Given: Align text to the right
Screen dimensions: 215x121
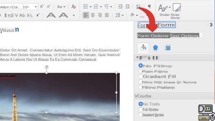Looking at the screenshot, I should pos(100,15).
